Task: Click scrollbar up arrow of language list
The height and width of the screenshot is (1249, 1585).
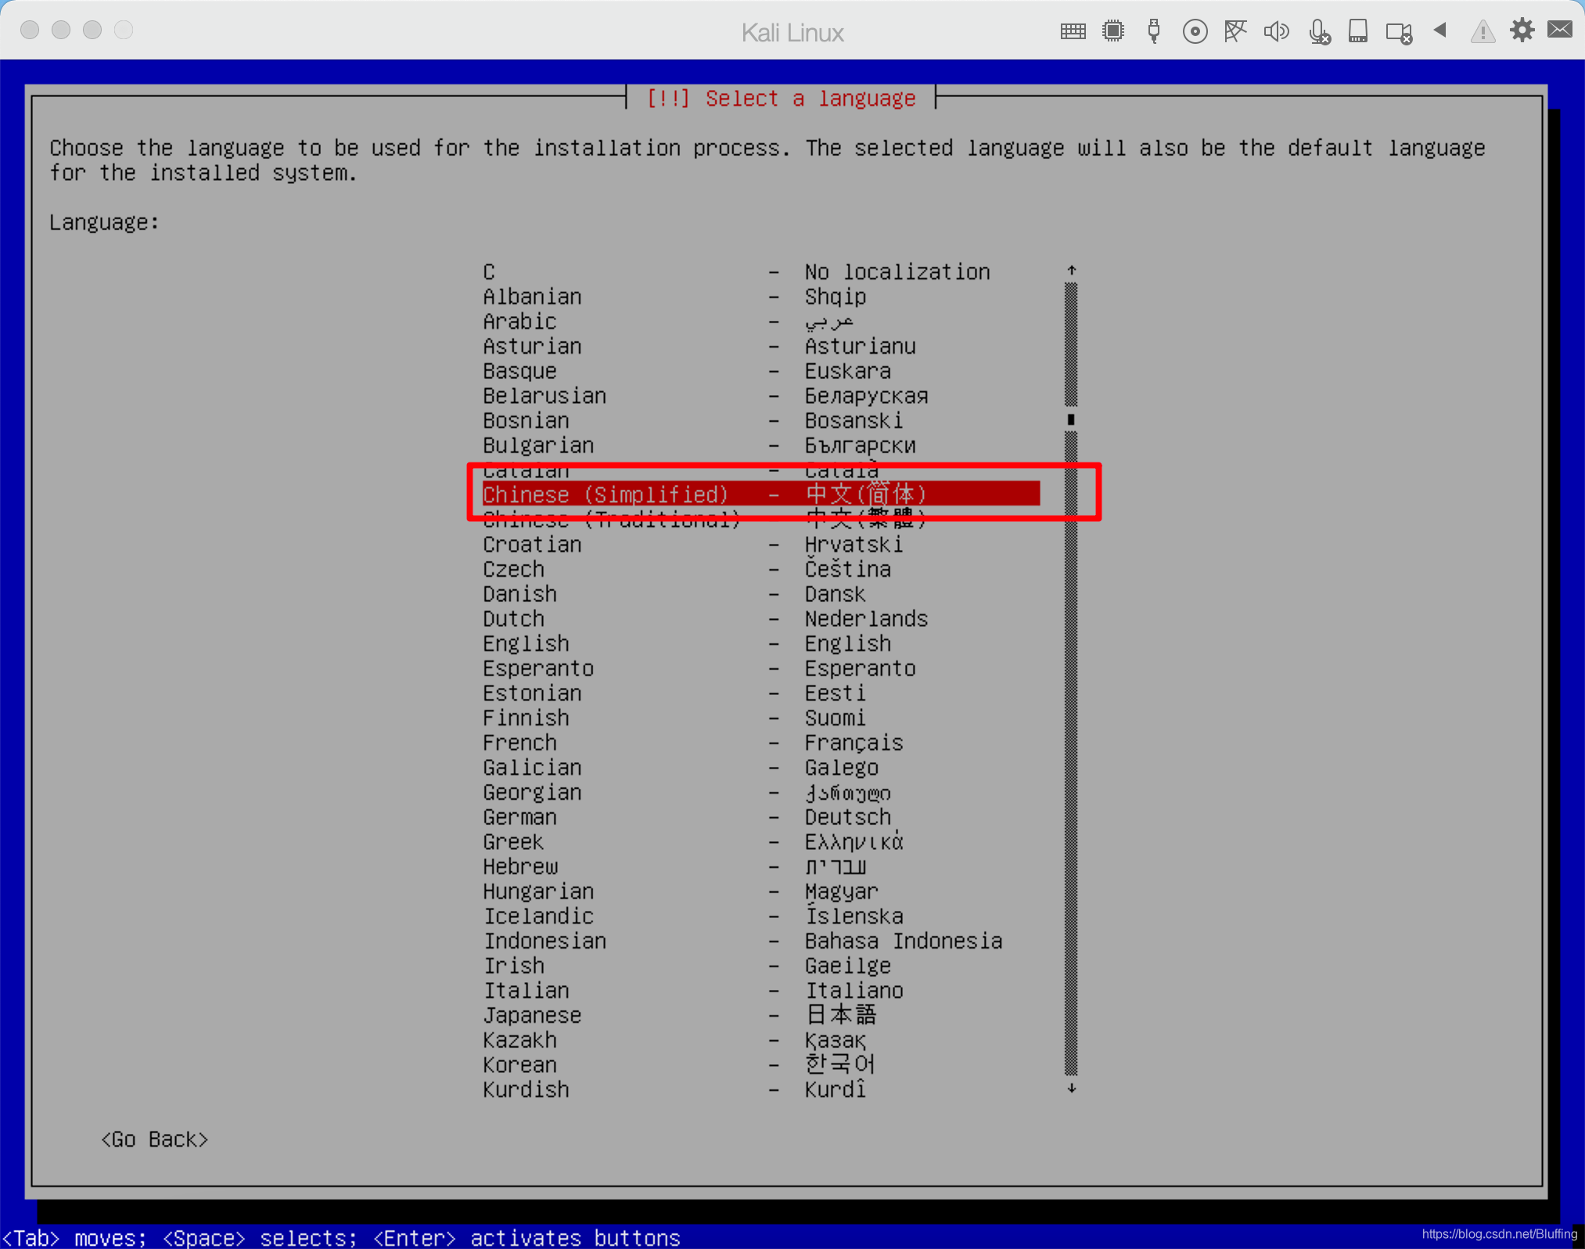Action: pos(1072,270)
